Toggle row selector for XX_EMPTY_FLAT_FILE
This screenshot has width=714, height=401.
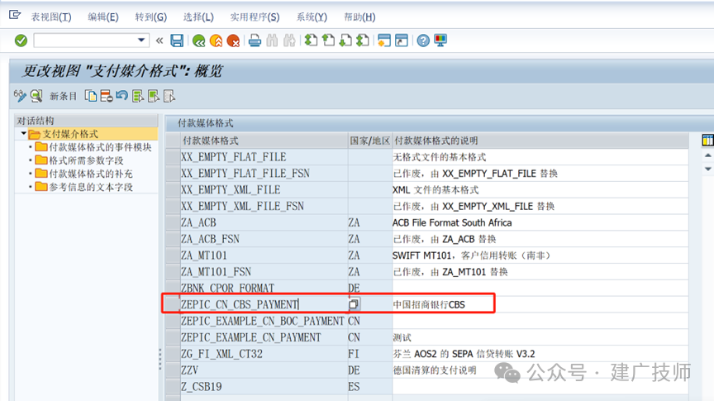point(173,157)
